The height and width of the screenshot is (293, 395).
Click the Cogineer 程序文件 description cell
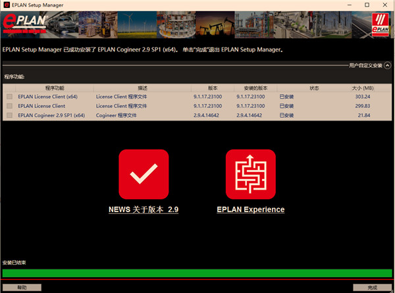116,115
